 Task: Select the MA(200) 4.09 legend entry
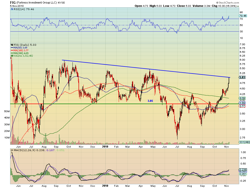click(20, 53)
